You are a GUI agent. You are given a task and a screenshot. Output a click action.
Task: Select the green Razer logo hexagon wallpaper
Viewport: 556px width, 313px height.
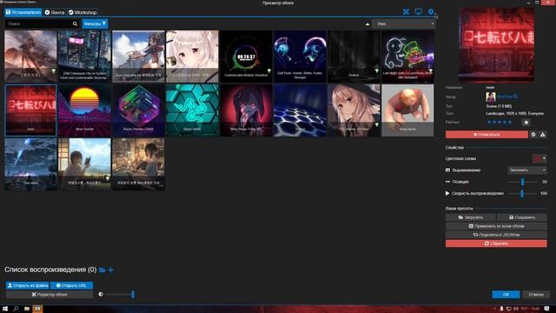192,110
